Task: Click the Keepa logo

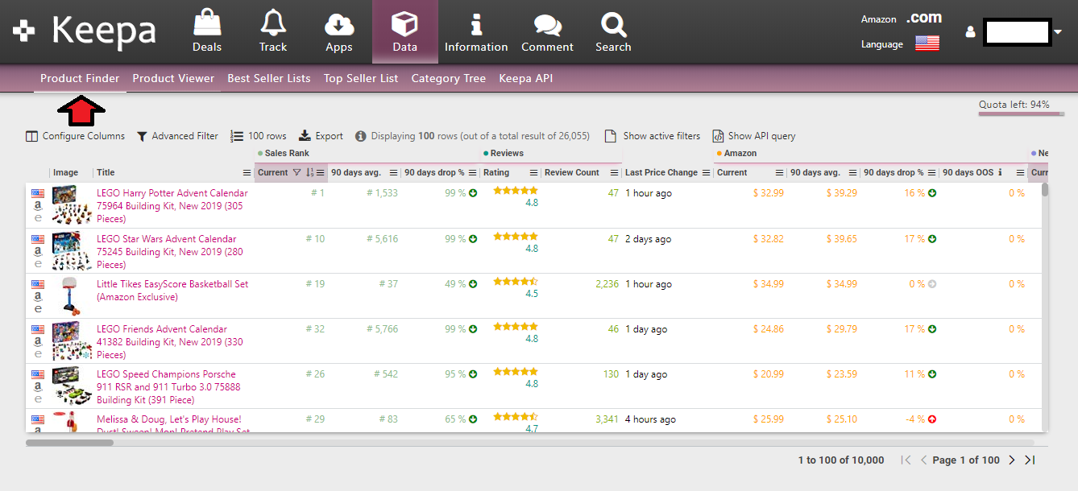Action: point(85,31)
